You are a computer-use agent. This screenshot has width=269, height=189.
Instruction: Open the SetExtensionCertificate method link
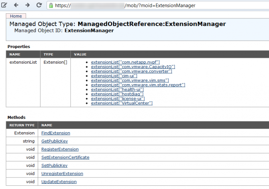pos(65,157)
